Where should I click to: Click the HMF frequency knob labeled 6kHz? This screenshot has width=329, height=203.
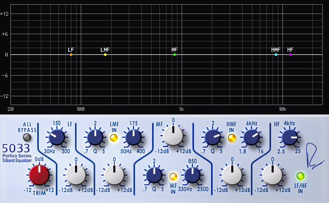point(251,137)
